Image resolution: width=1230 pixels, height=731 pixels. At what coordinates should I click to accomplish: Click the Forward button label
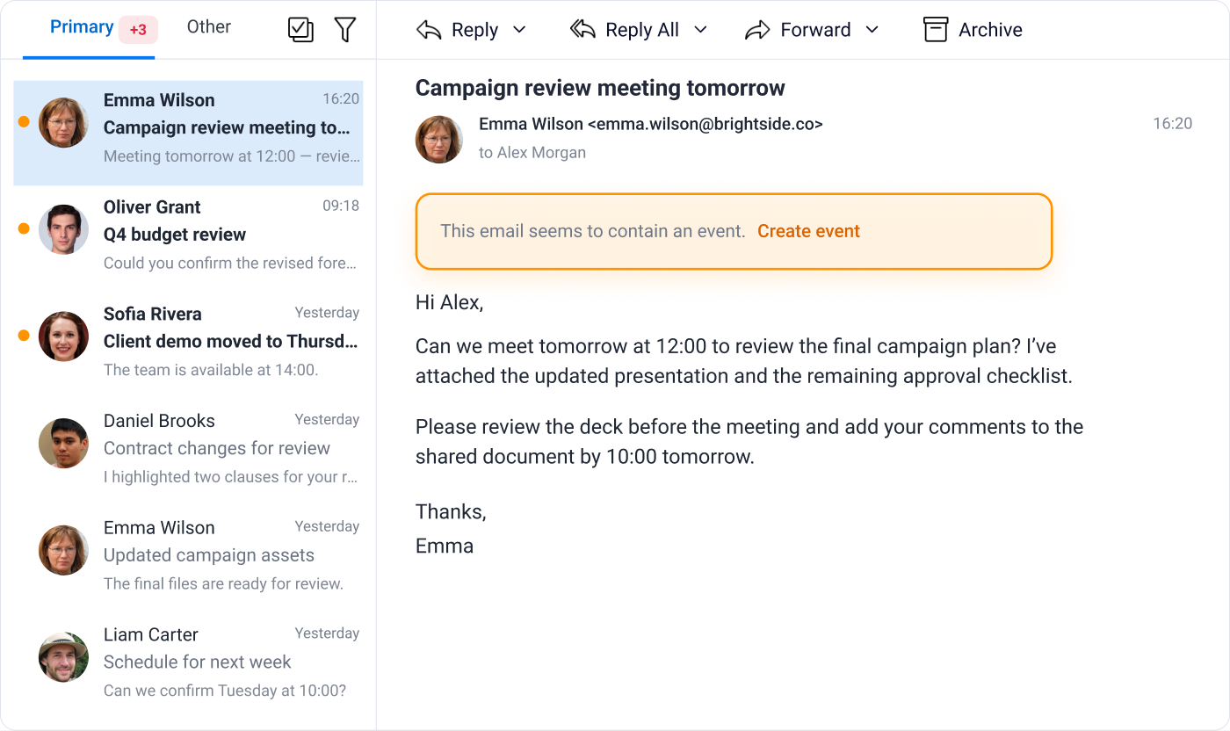(x=815, y=30)
